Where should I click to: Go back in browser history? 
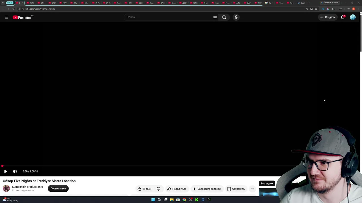tap(3, 9)
